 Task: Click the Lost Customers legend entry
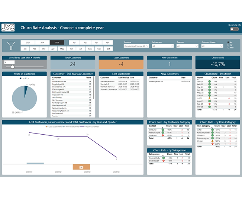(54, 126)
